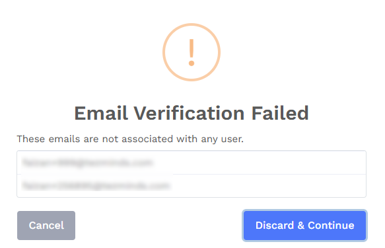The width and height of the screenshot is (385, 248).
Task: Click the word 'Email' in the title
Action: (x=101, y=113)
